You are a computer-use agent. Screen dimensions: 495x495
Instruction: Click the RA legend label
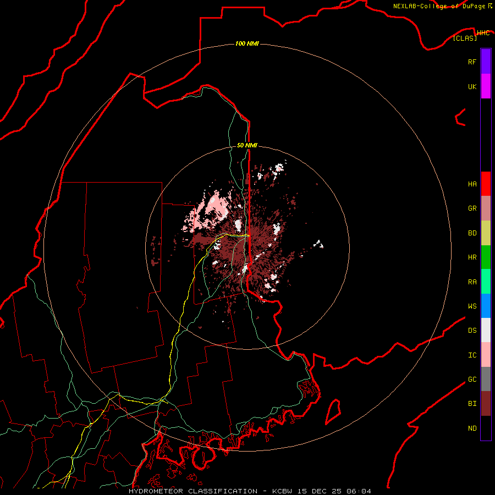tap(472, 282)
